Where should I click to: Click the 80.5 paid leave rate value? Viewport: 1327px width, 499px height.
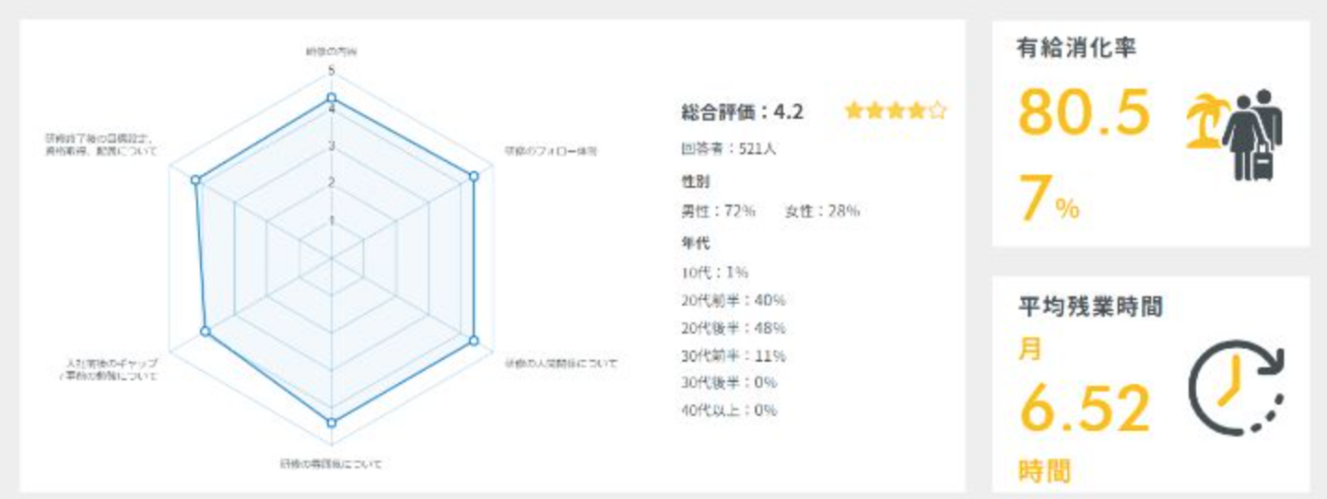[x=1084, y=112]
